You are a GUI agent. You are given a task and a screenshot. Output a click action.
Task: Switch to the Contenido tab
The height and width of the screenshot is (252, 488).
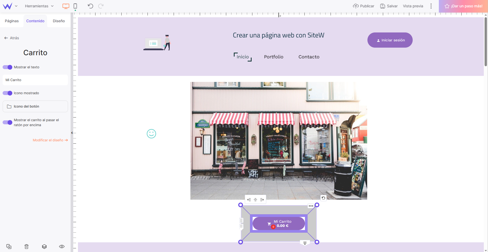pyautogui.click(x=35, y=21)
